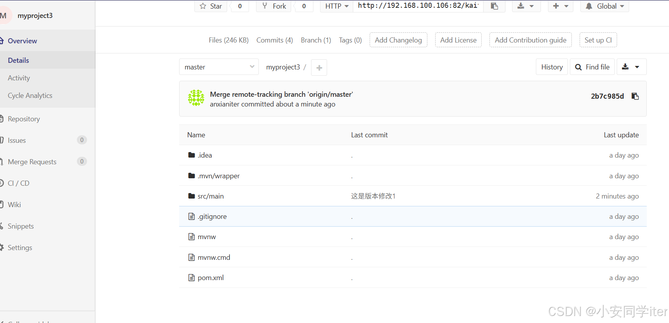Click the mvnw.cmd file icon

pyautogui.click(x=191, y=257)
